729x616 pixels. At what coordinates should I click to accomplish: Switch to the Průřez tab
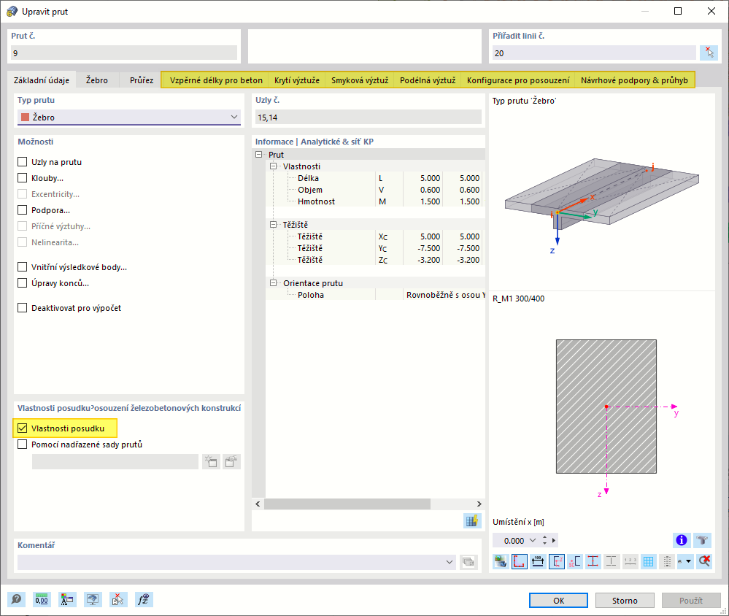pyautogui.click(x=142, y=80)
